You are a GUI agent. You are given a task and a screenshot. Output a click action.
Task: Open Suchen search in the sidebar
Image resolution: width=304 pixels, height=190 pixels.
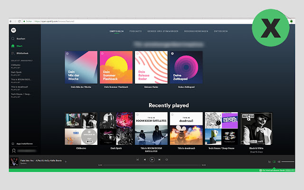point(18,38)
